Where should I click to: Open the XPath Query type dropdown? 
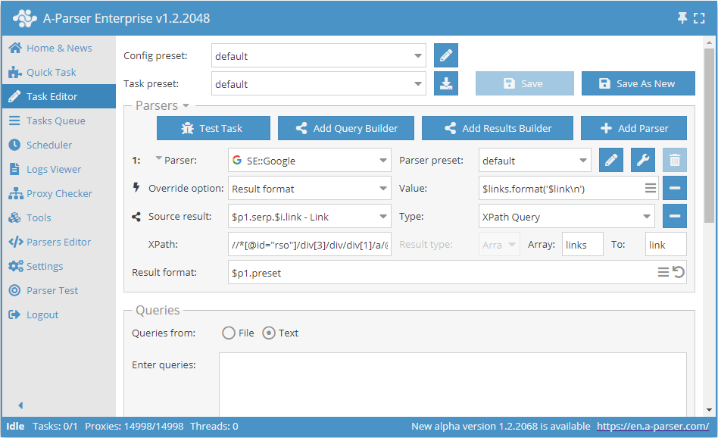(x=566, y=215)
